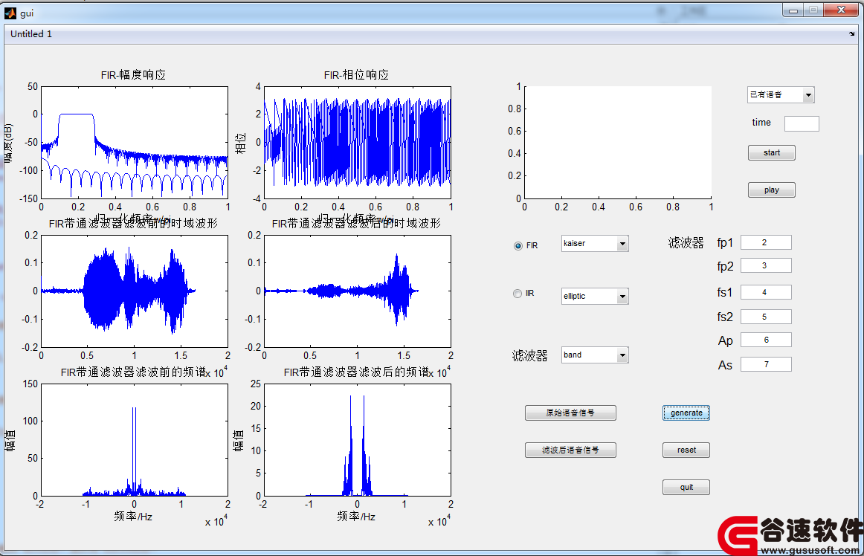Click the pre-filter time-domain waveform plot
The image size is (864, 556).
pos(135,291)
